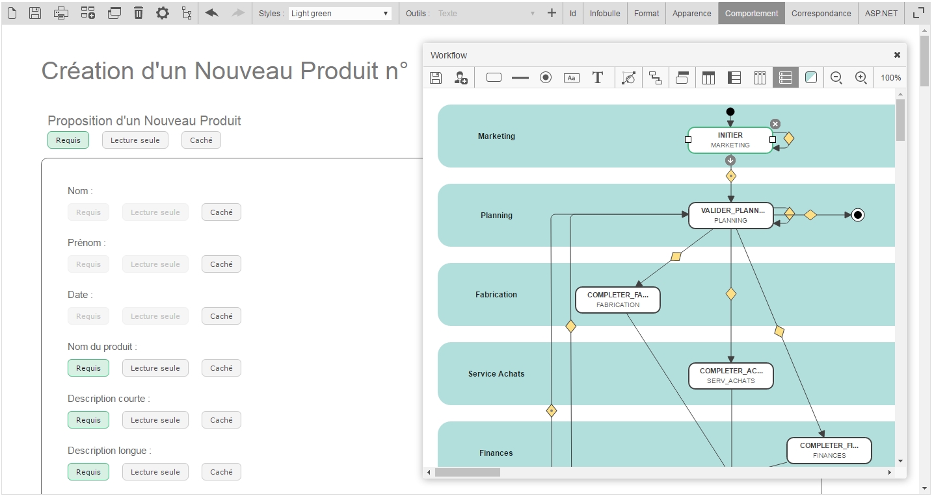Click the trash delete icon in main toolbar
Image resolution: width=934 pixels, height=498 pixels.
pyautogui.click(x=139, y=13)
